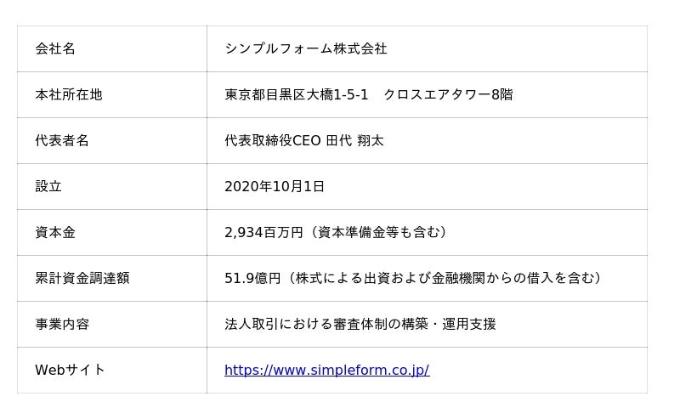This screenshot has width=680, height=419.
Task: Select the 設立 label cell
Action: point(48,187)
